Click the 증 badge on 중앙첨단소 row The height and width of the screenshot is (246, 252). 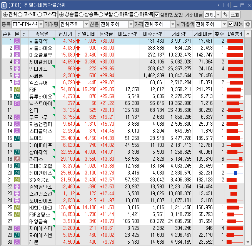coord(17,186)
